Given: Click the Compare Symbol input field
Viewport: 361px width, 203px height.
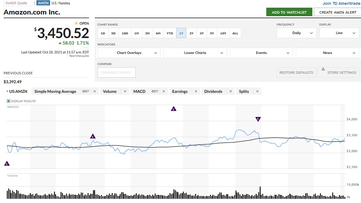Looking at the screenshot, I should 117,72.
